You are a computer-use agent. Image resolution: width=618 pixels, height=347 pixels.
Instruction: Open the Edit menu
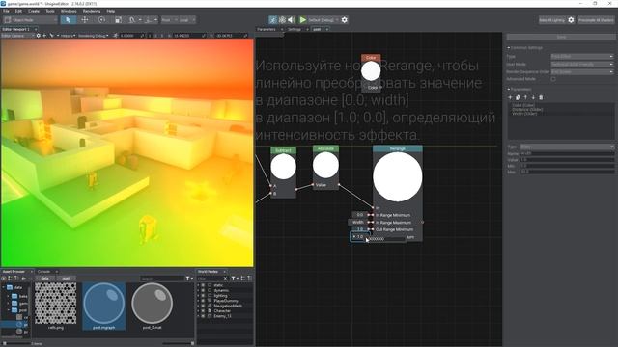(x=18, y=11)
